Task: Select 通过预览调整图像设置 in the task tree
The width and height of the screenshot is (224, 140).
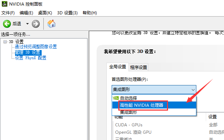Action: (x=35, y=47)
